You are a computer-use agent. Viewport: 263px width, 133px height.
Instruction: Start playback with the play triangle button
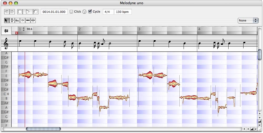click(28, 12)
